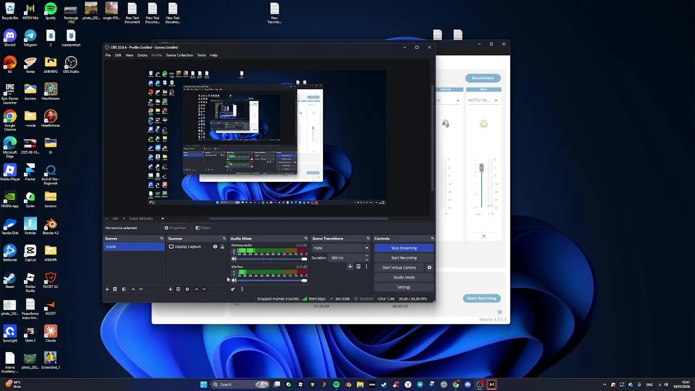Viewport: 695px width, 391px height.
Task: Open MOTIV Mix channel tools icon
Action: coord(484,236)
